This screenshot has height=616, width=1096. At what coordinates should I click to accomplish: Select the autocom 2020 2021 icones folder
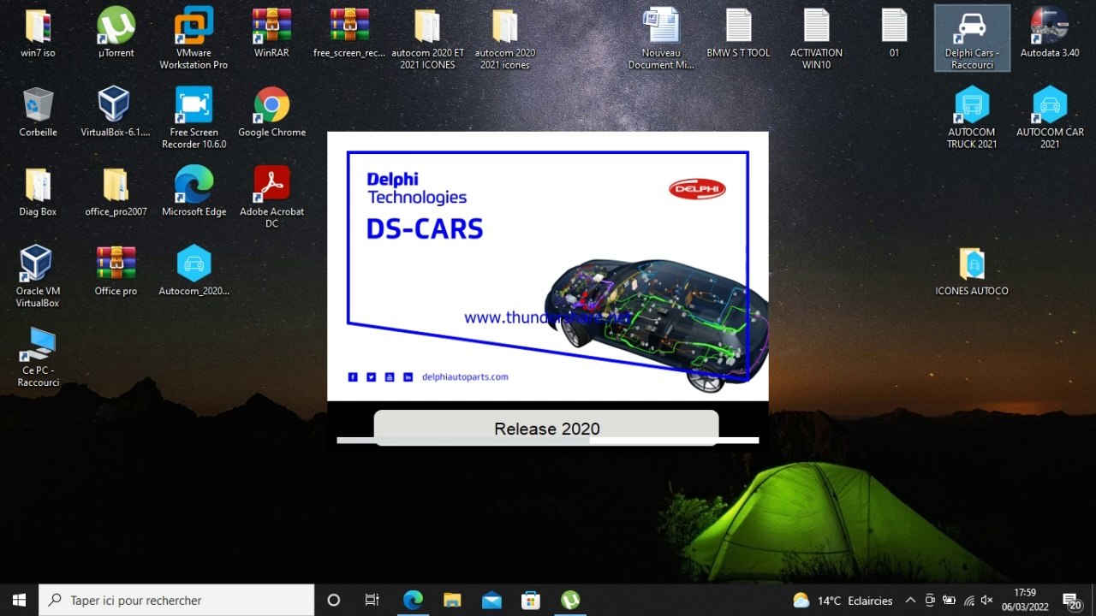coord(504,38)
